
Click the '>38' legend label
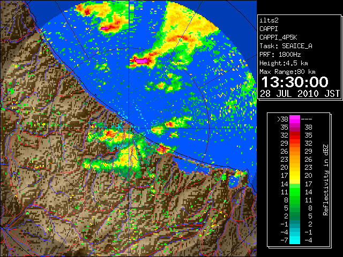(x=282, y=119)
